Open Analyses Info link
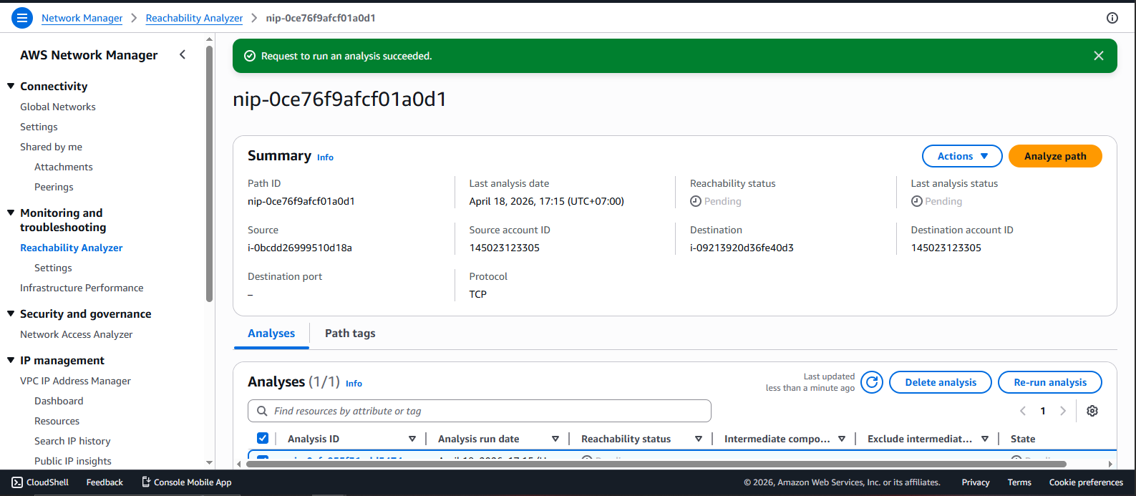The width and height of the screenshot is (1136, 496). pyautogui.click(x=354, y=384)
